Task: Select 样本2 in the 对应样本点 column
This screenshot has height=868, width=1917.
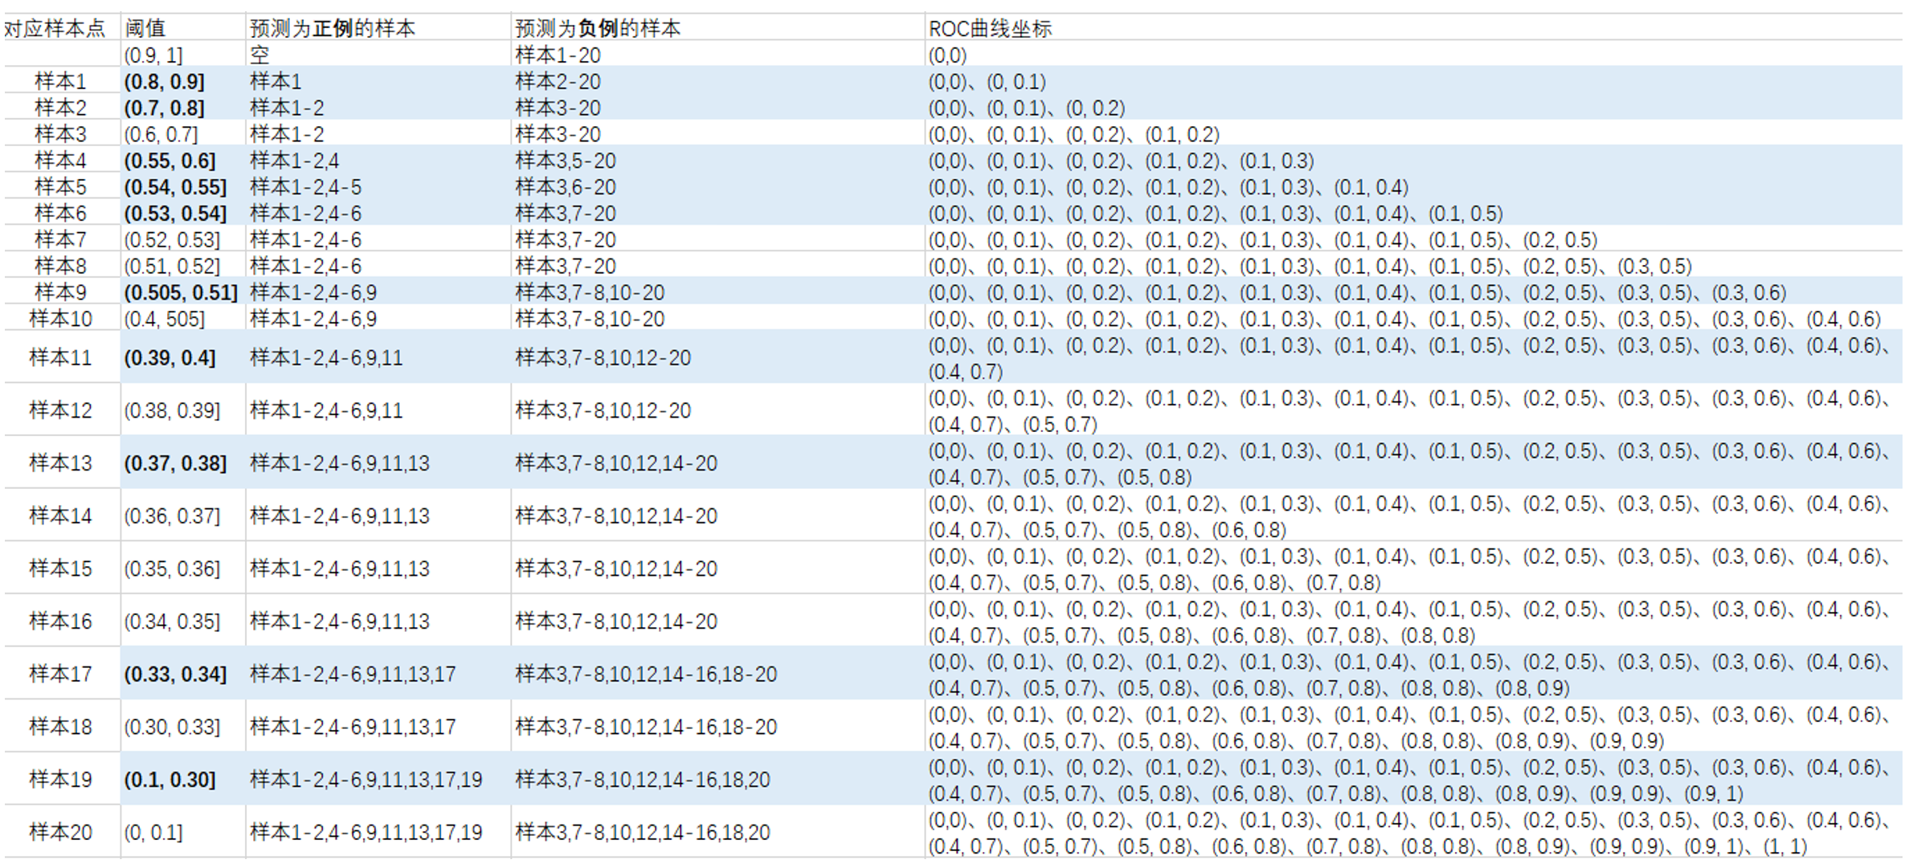Action: coord(60,108)
